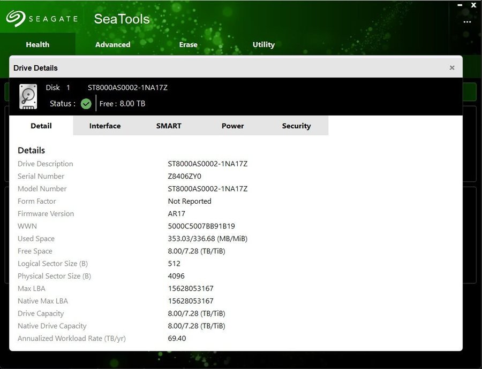Open the Health main tab
The height and width of the screenshot is (369, 482).
(37, 44)
